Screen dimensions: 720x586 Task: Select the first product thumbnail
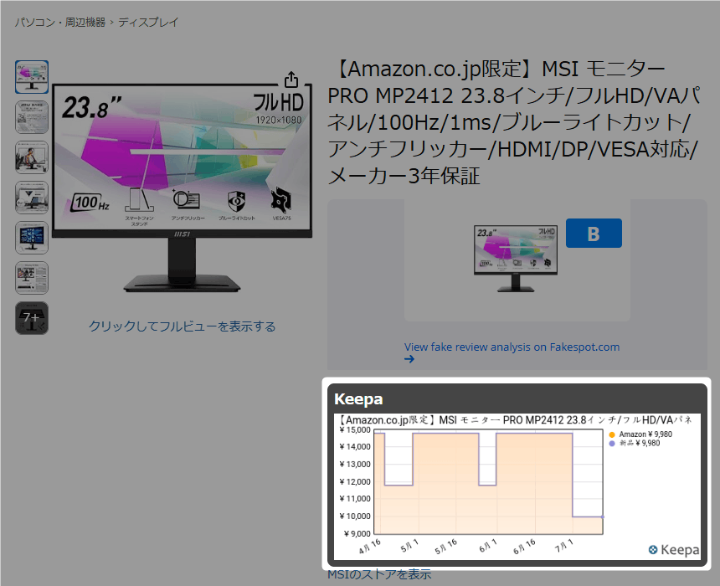point(32,77)
